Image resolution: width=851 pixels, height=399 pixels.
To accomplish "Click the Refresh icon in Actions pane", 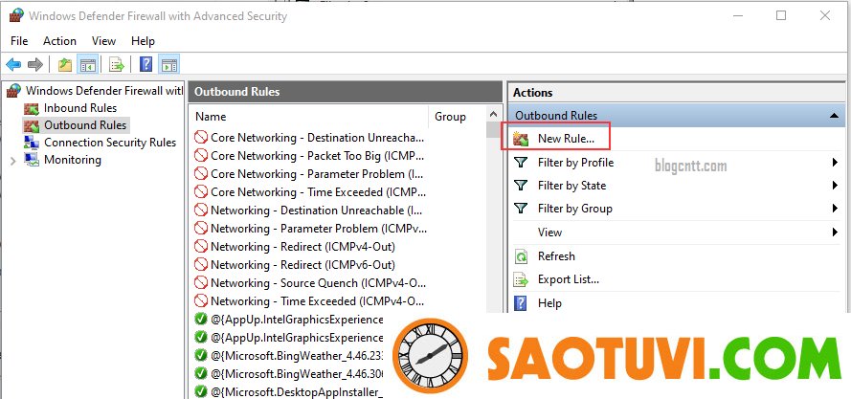I will point(521,256).
